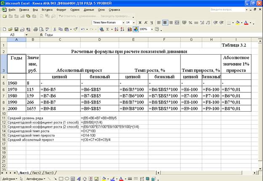This screenshot has width=263, height=181.
Task: Toggle bold formatting (Ж)
Action: (x=140, y=23)
